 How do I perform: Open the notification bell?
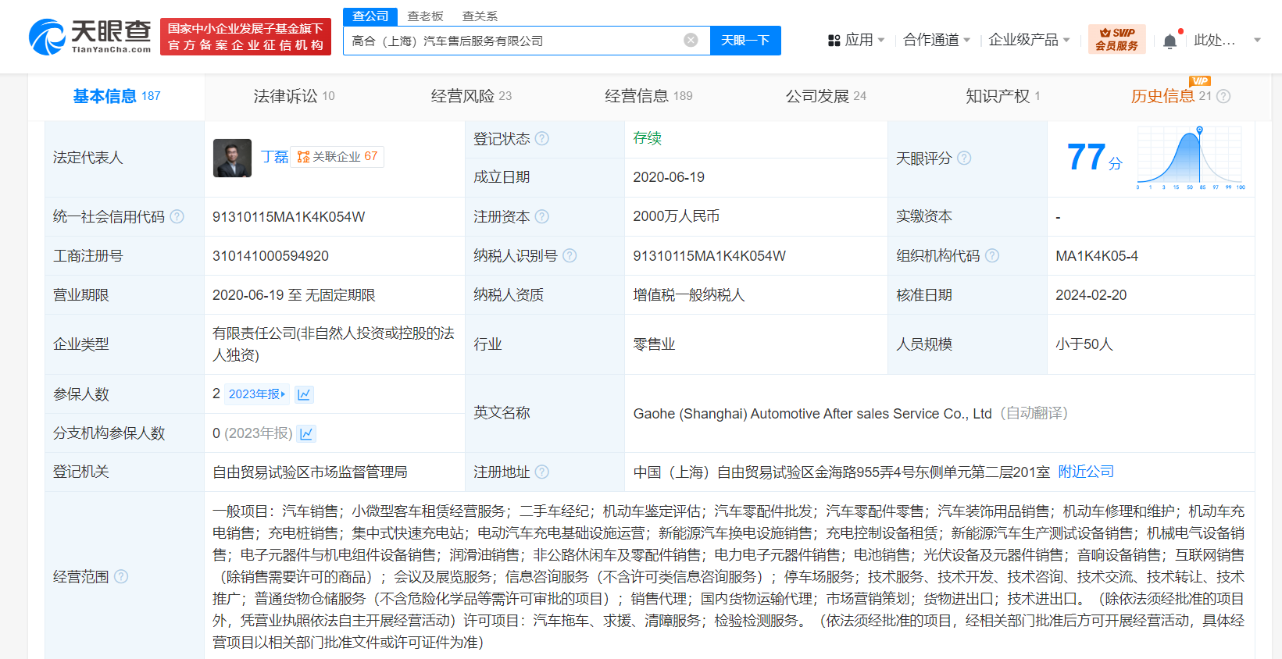pos(1170,41)
